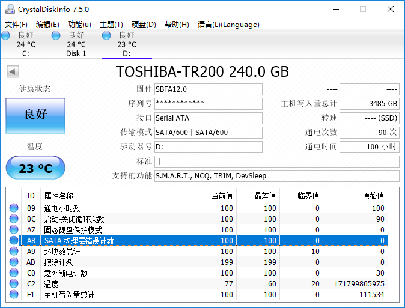
Task: Click blue status dot in row A9
Action: (x=14, y=251)
